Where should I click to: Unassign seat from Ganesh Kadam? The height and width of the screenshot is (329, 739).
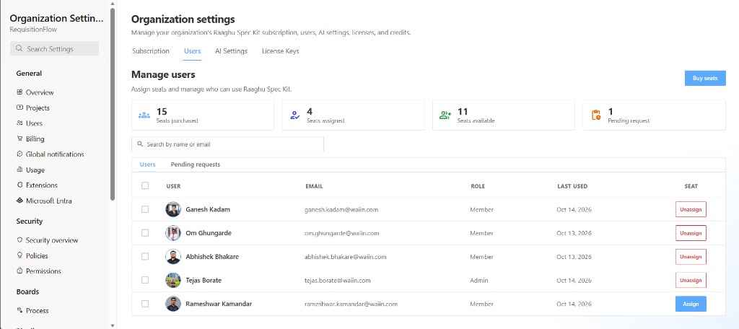[691, 209]
